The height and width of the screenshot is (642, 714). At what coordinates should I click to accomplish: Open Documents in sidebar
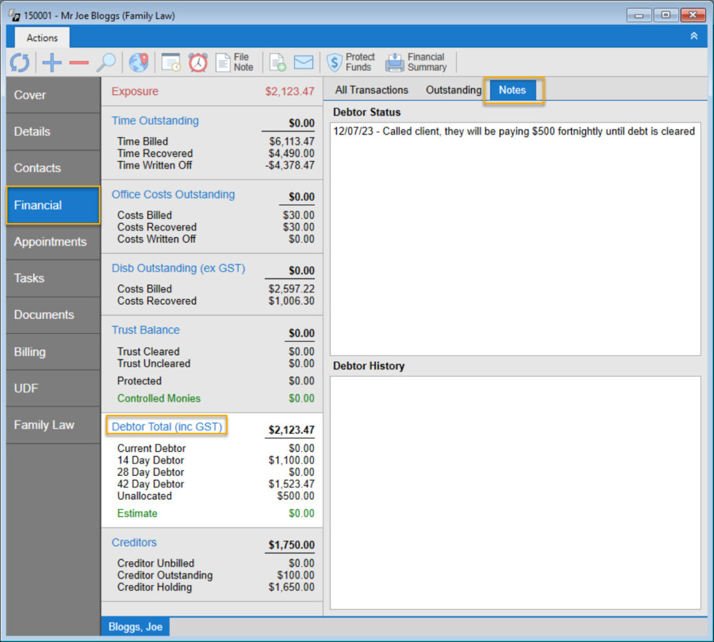pyautogui.click(x=53, y=315)
